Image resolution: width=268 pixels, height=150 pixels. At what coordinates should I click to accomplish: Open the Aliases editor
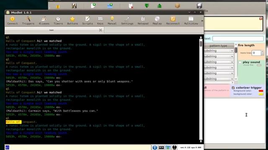(44, 20)
